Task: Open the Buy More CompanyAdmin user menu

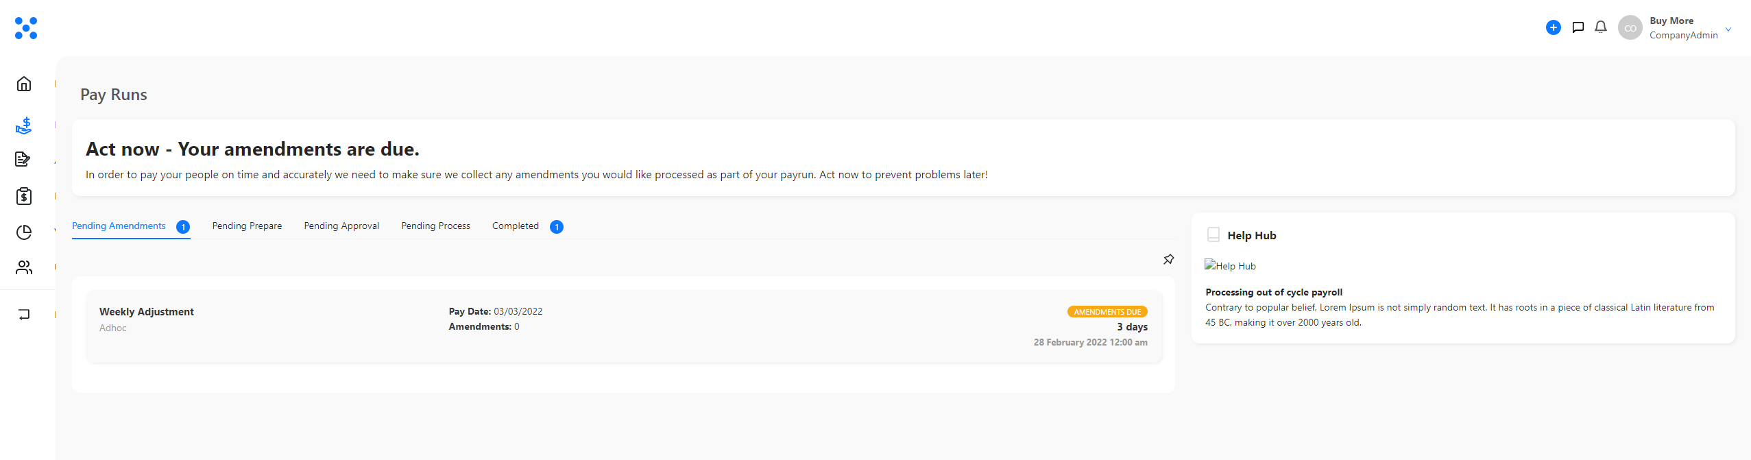Action: [x=1675, y=28]
